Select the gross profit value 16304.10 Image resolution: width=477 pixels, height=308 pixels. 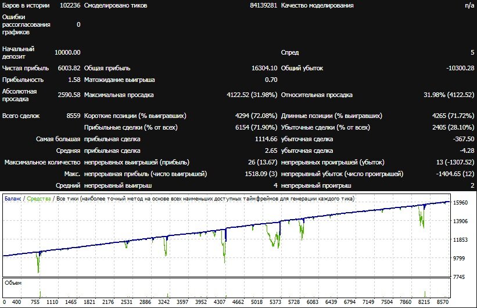[264, 68]
